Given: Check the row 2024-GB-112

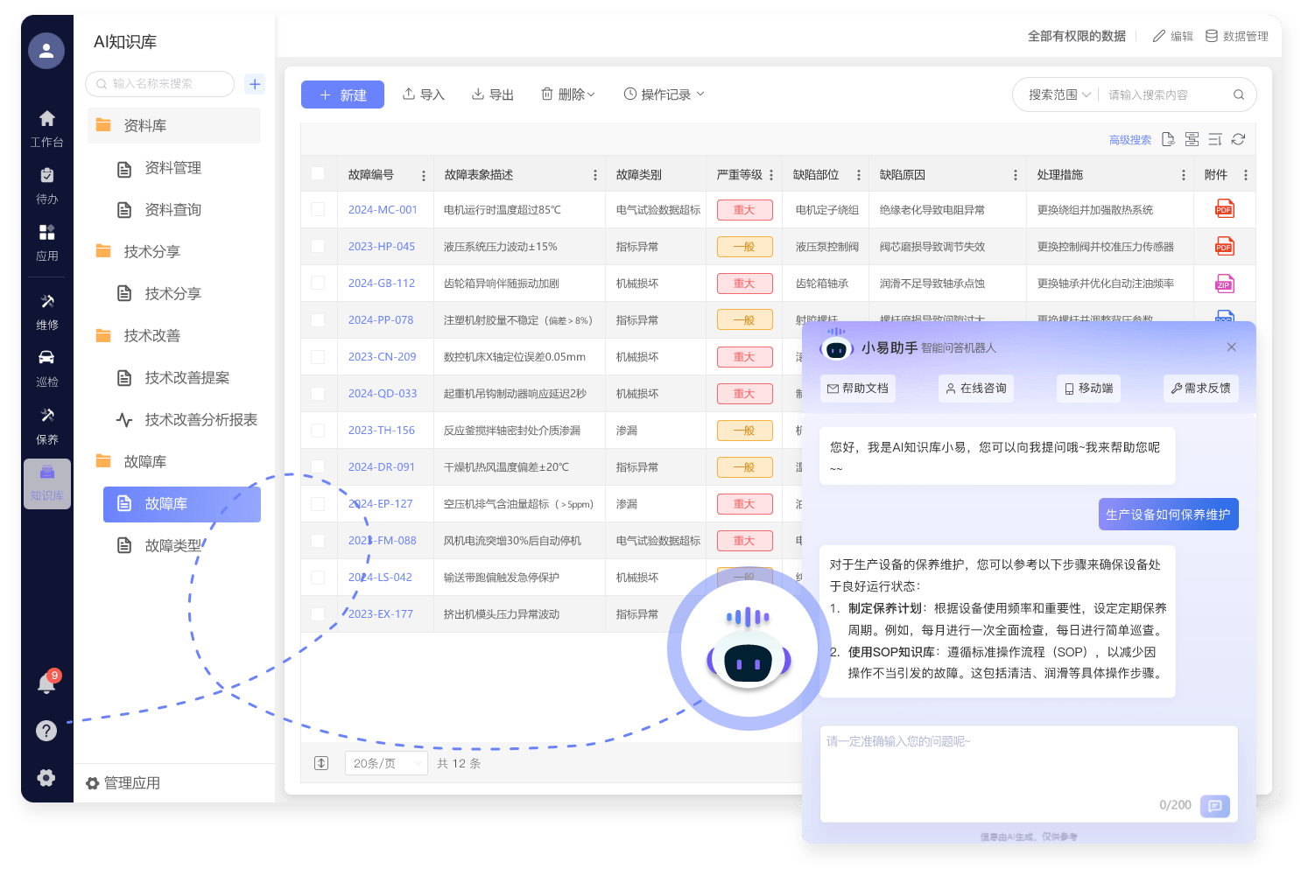Looking at the screenshot, I should click(x=318, y=283).
